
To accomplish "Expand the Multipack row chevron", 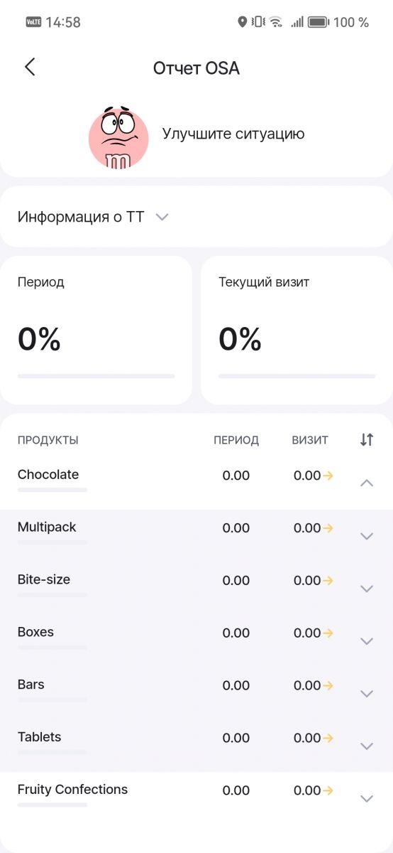I will pyautogui.click(x=367, y=536).
